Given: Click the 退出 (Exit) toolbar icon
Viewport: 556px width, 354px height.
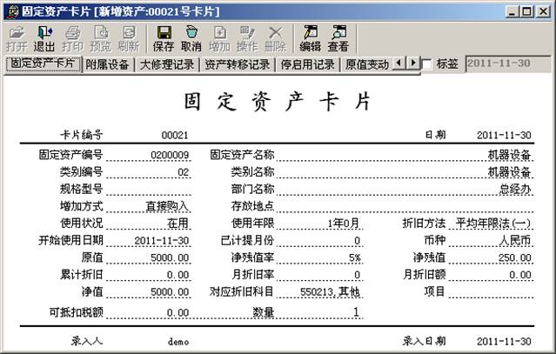Looking at the screenshot, I should pos(44,38).
